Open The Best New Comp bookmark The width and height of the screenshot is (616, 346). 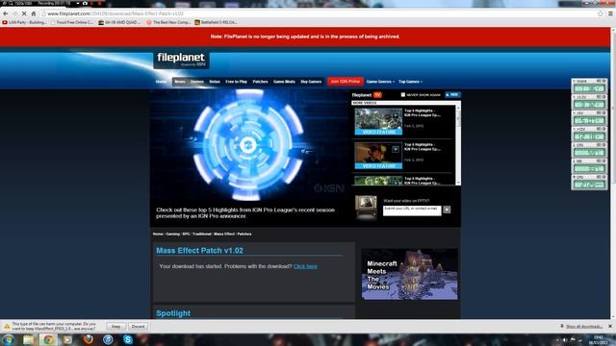tap(168, 22)
